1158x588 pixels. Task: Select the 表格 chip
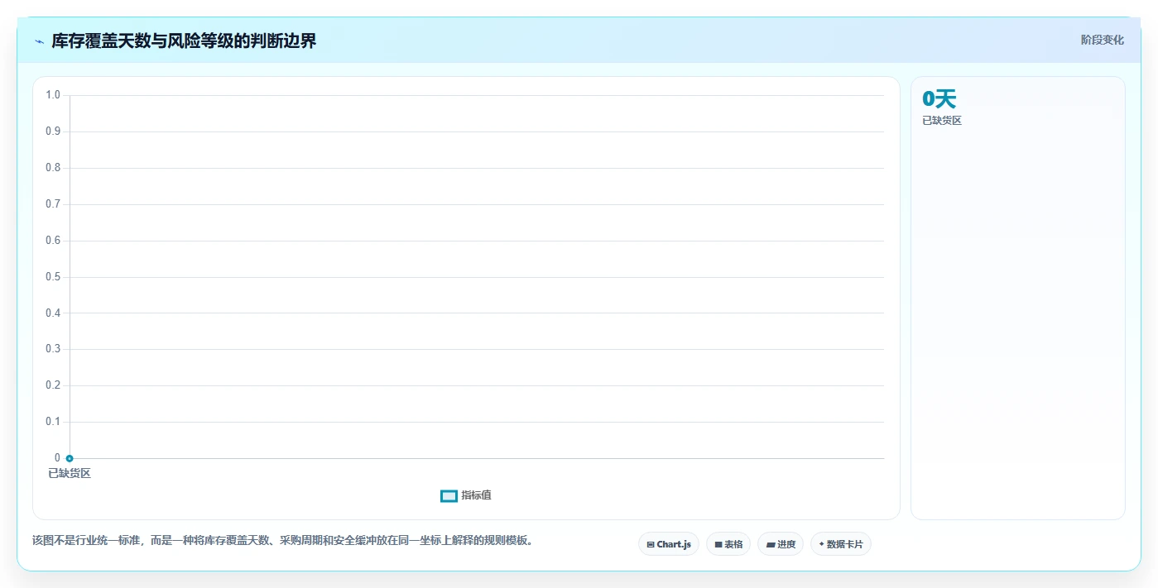[x=728, y=544]
